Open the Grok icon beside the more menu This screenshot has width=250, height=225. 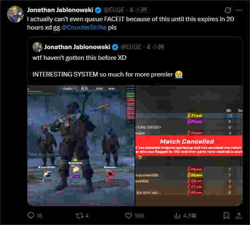228,10
